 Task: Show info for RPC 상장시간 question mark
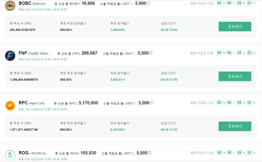click(x=175, y=123)
